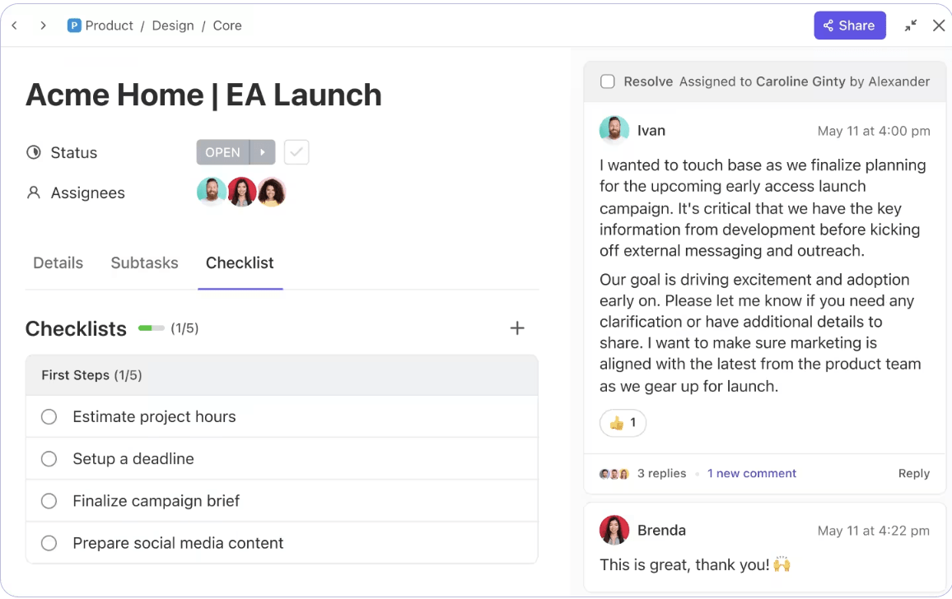Screen dimensions: 952x599
Task: Click the OPEN status button
Action: (223, 152)
